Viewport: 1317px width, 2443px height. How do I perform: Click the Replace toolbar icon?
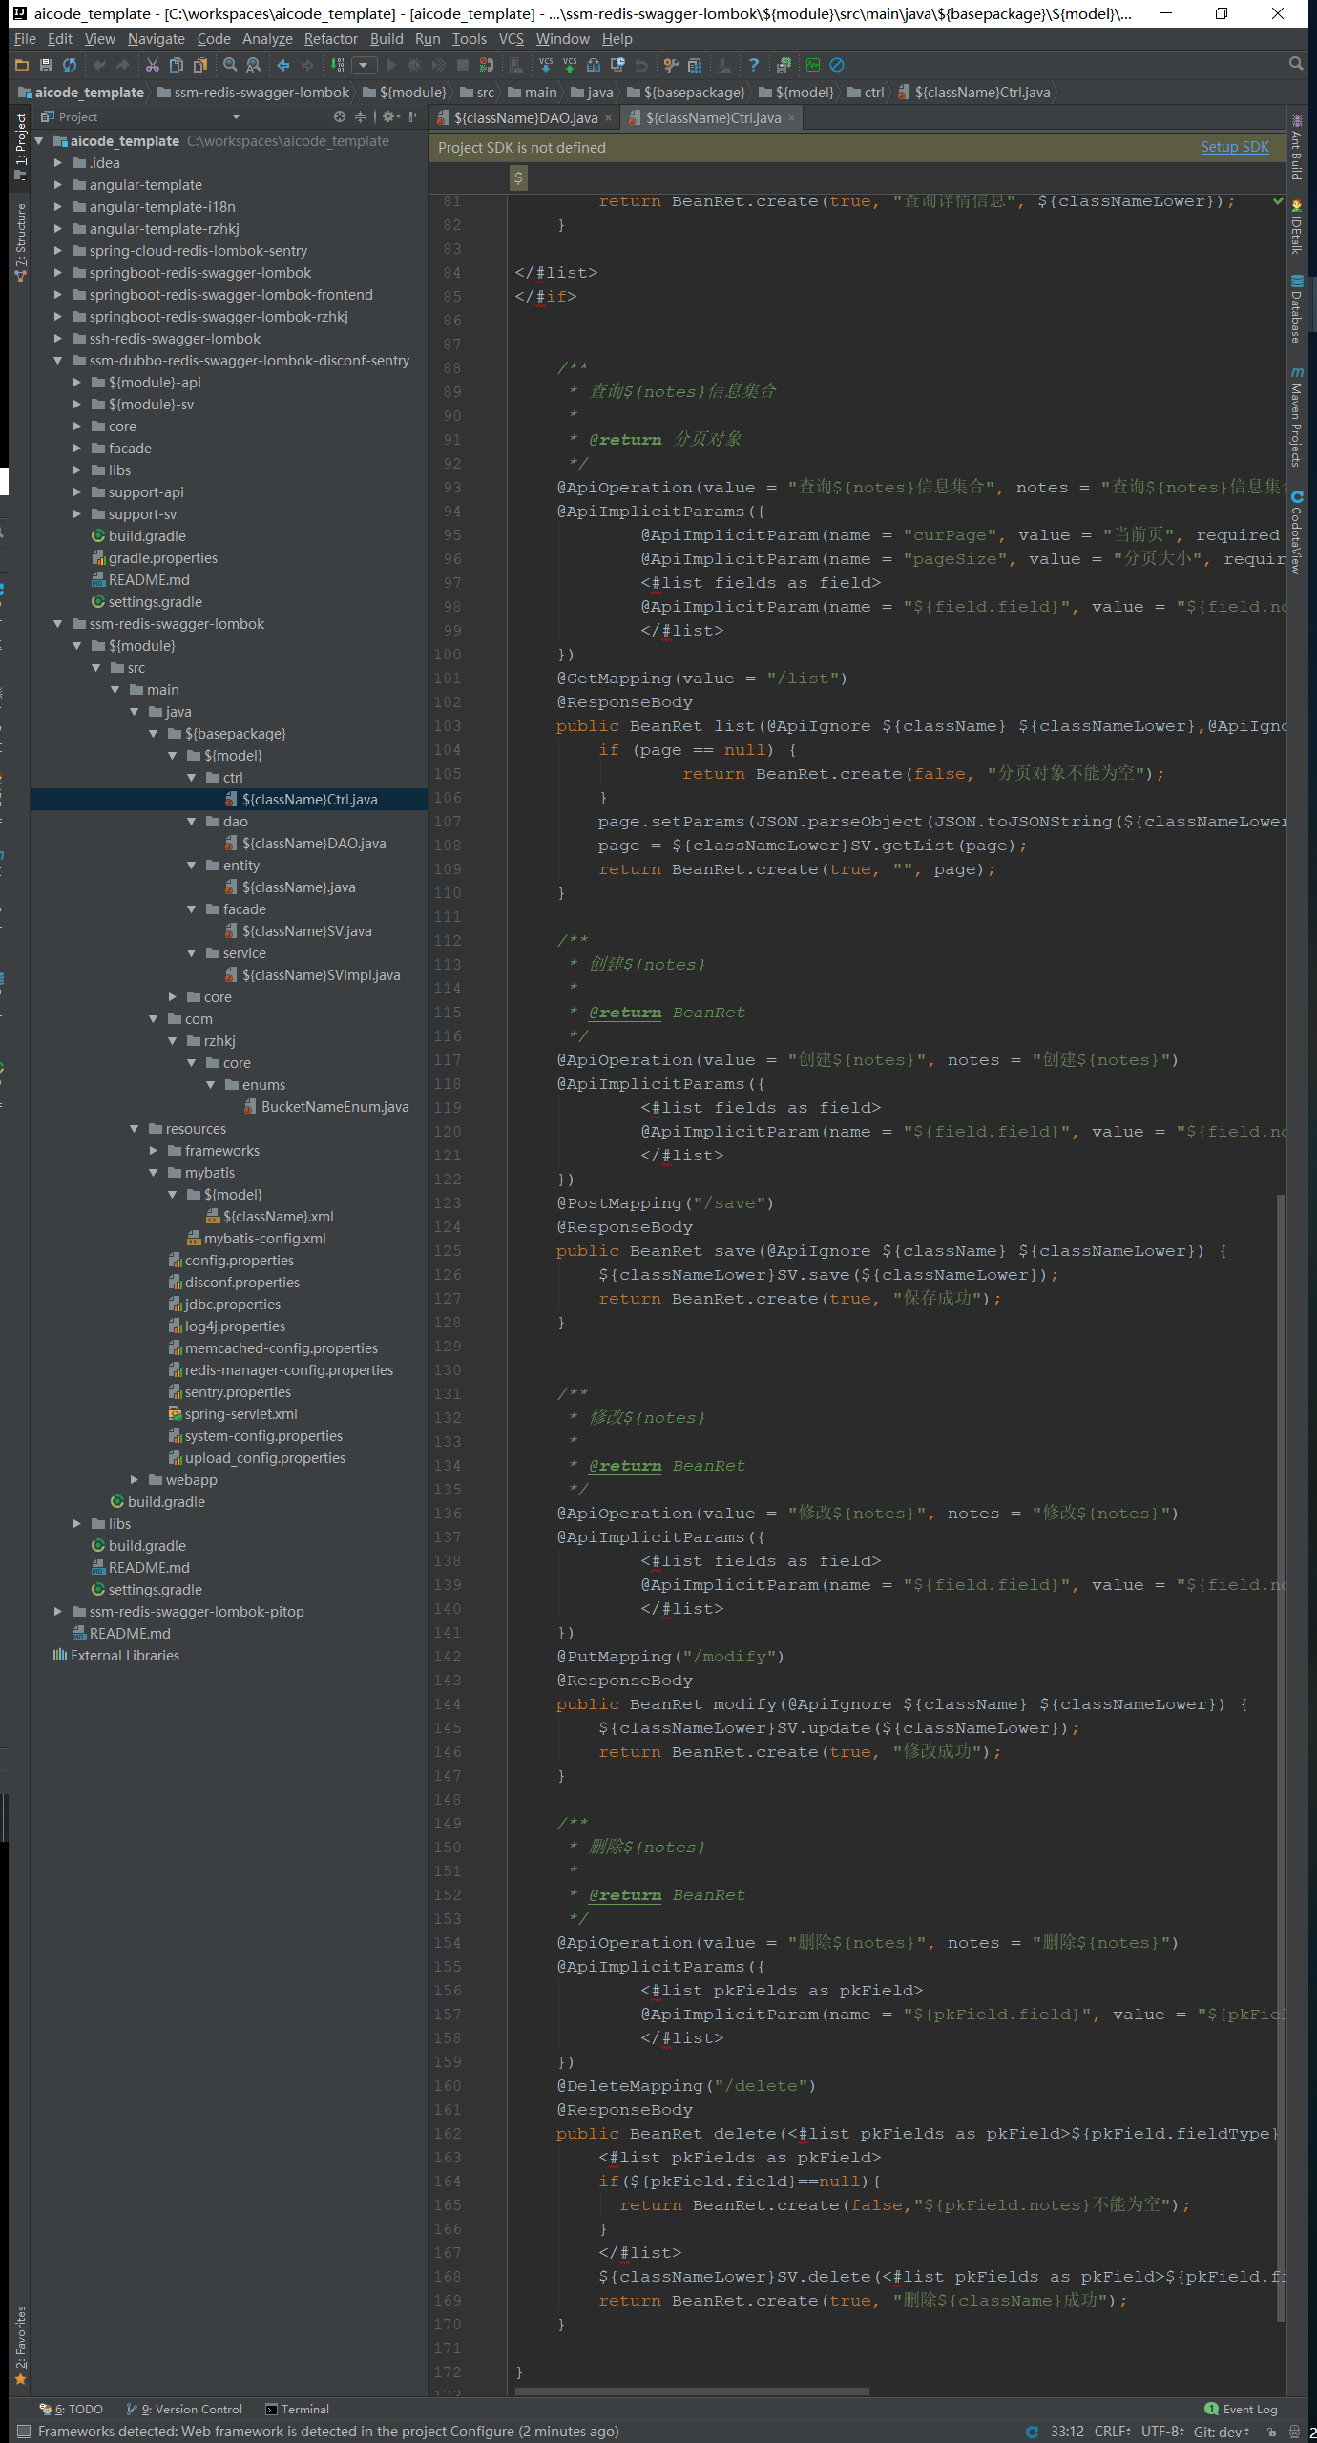coord(254,65)
